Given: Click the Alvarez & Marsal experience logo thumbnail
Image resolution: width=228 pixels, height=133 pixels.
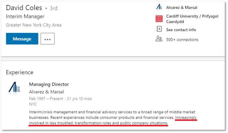Looking at the screenshot, I should 14,88.
